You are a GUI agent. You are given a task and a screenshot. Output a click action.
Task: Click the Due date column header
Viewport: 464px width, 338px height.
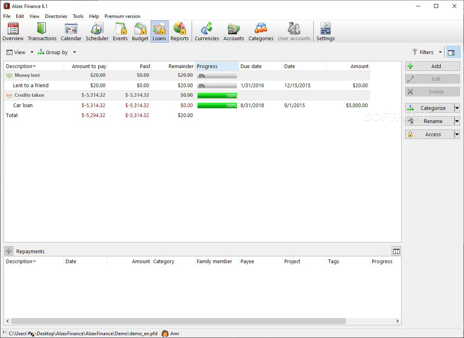click(261, 66)
